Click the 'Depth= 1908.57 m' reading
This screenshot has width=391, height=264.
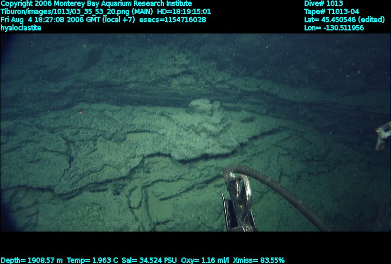[x=31, y=260]
